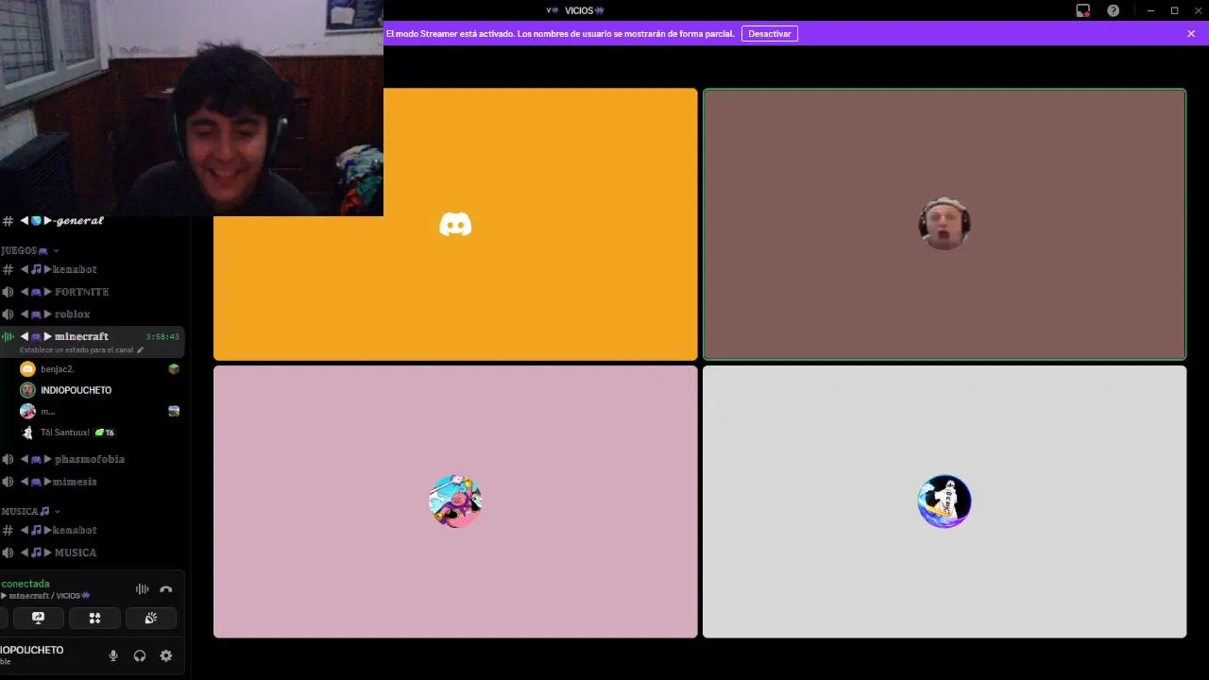The width and height of the screenshot is (1209, 680).
Task: Maximize the Discord window
Action: (1174, 10)
